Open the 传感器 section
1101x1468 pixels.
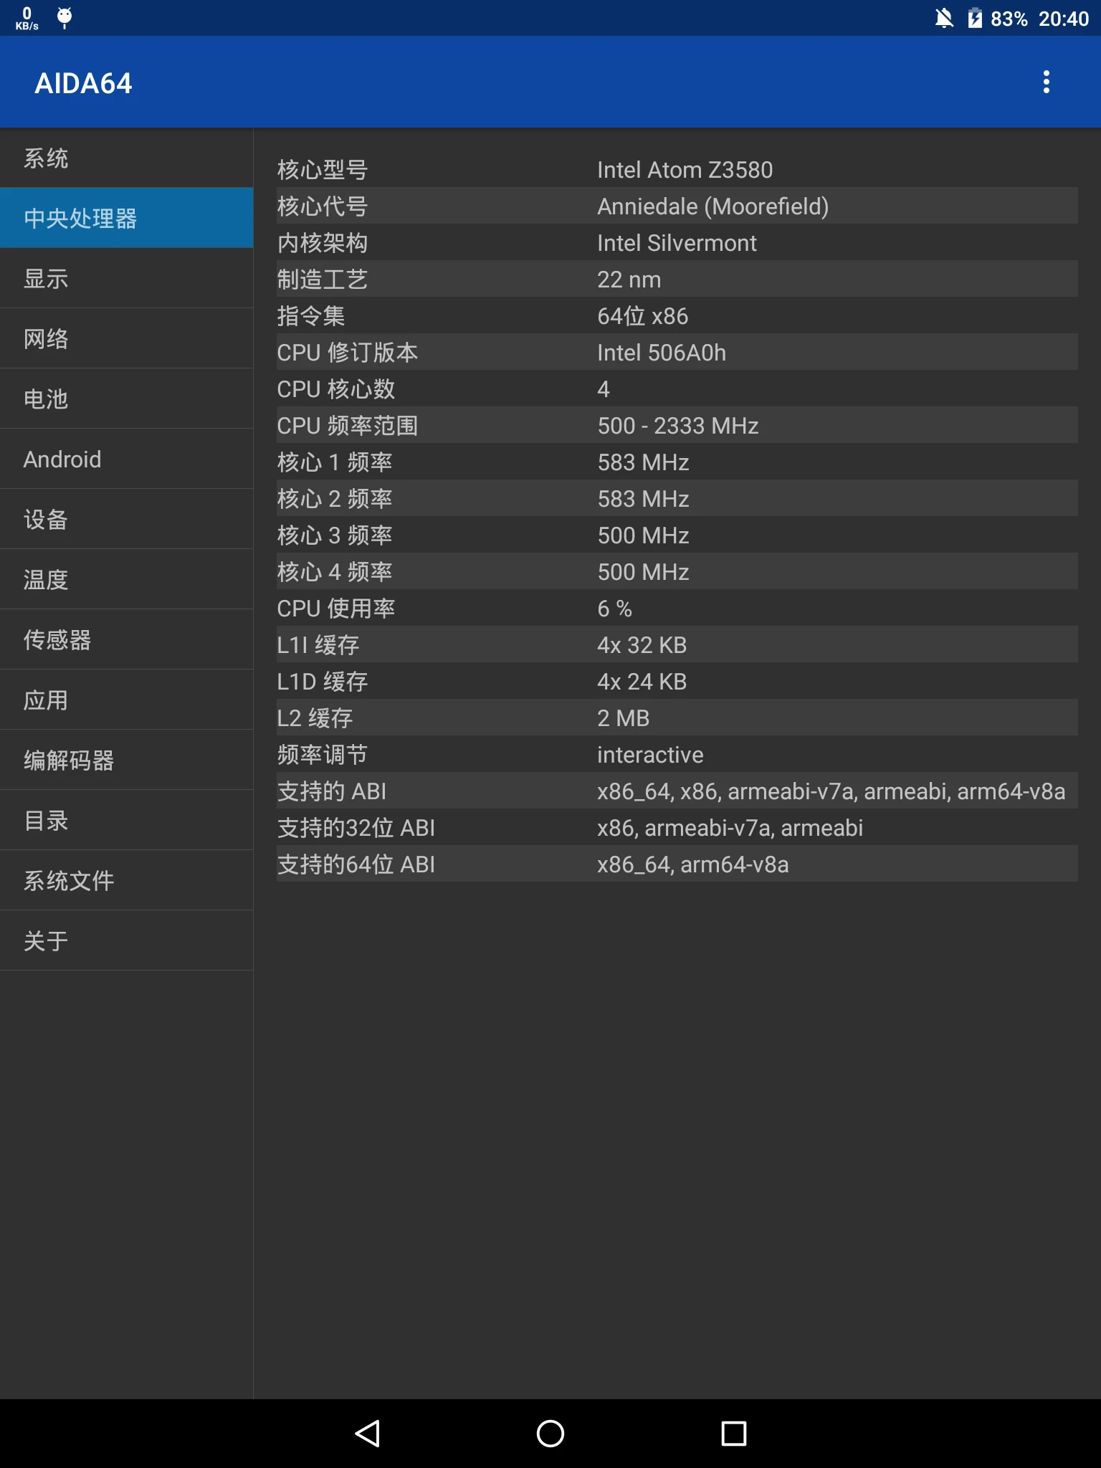[126, 639]
